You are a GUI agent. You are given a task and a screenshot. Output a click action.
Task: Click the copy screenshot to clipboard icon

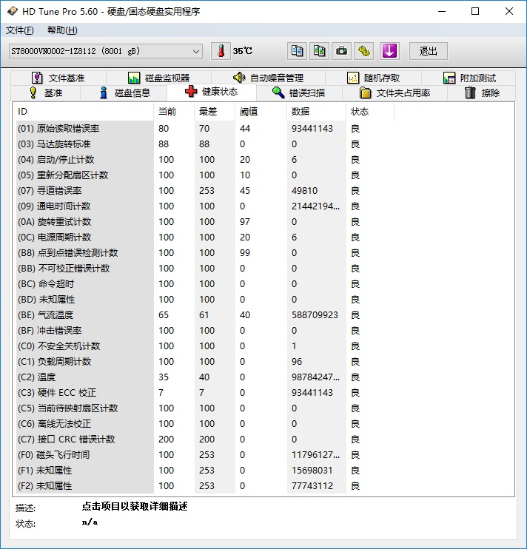point(319,51)
